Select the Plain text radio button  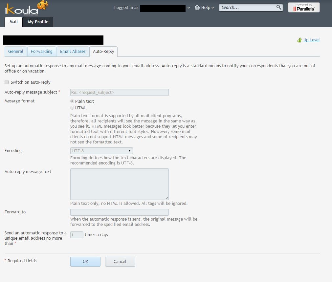[x=72, y=101]
